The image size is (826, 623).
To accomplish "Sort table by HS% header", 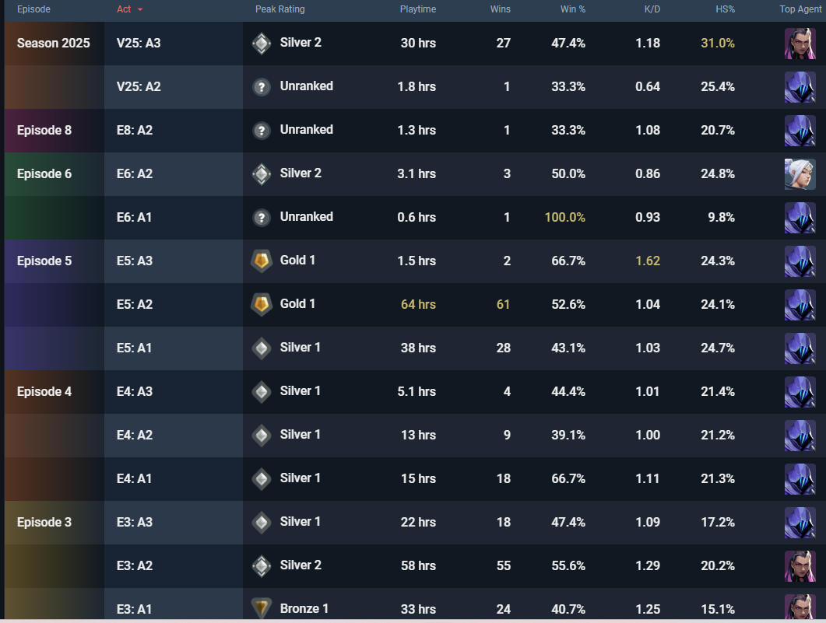I will click(x=724, y=9).
